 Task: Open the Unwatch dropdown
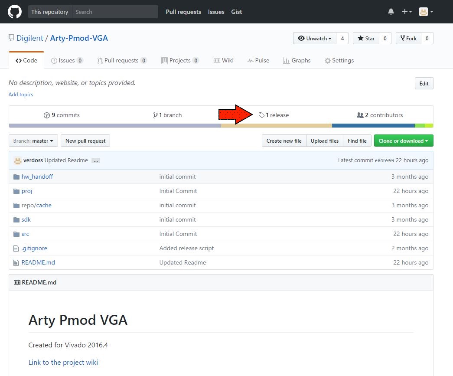pyautogui.click(x=315, y=38)
